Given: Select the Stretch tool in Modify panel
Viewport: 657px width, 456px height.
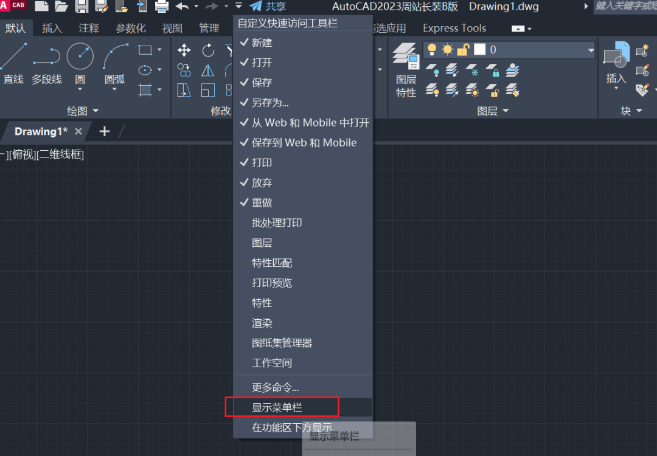Looking at the screenshot, I should click(x=184, y=90).
